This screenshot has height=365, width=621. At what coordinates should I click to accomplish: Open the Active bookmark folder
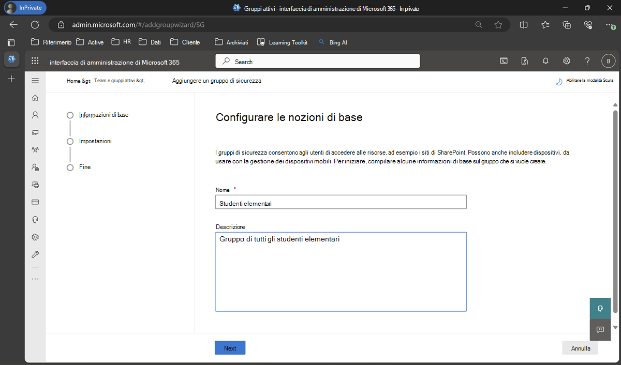tap(90, 42)
